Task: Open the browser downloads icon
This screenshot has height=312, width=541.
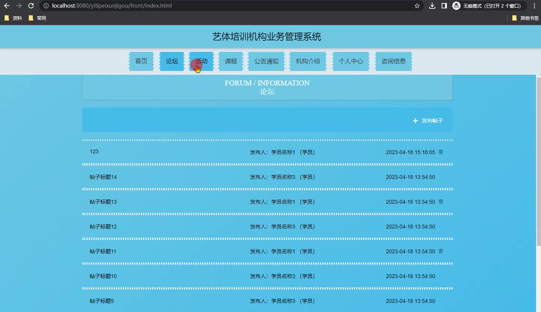Action: click(x=432, y=6)
